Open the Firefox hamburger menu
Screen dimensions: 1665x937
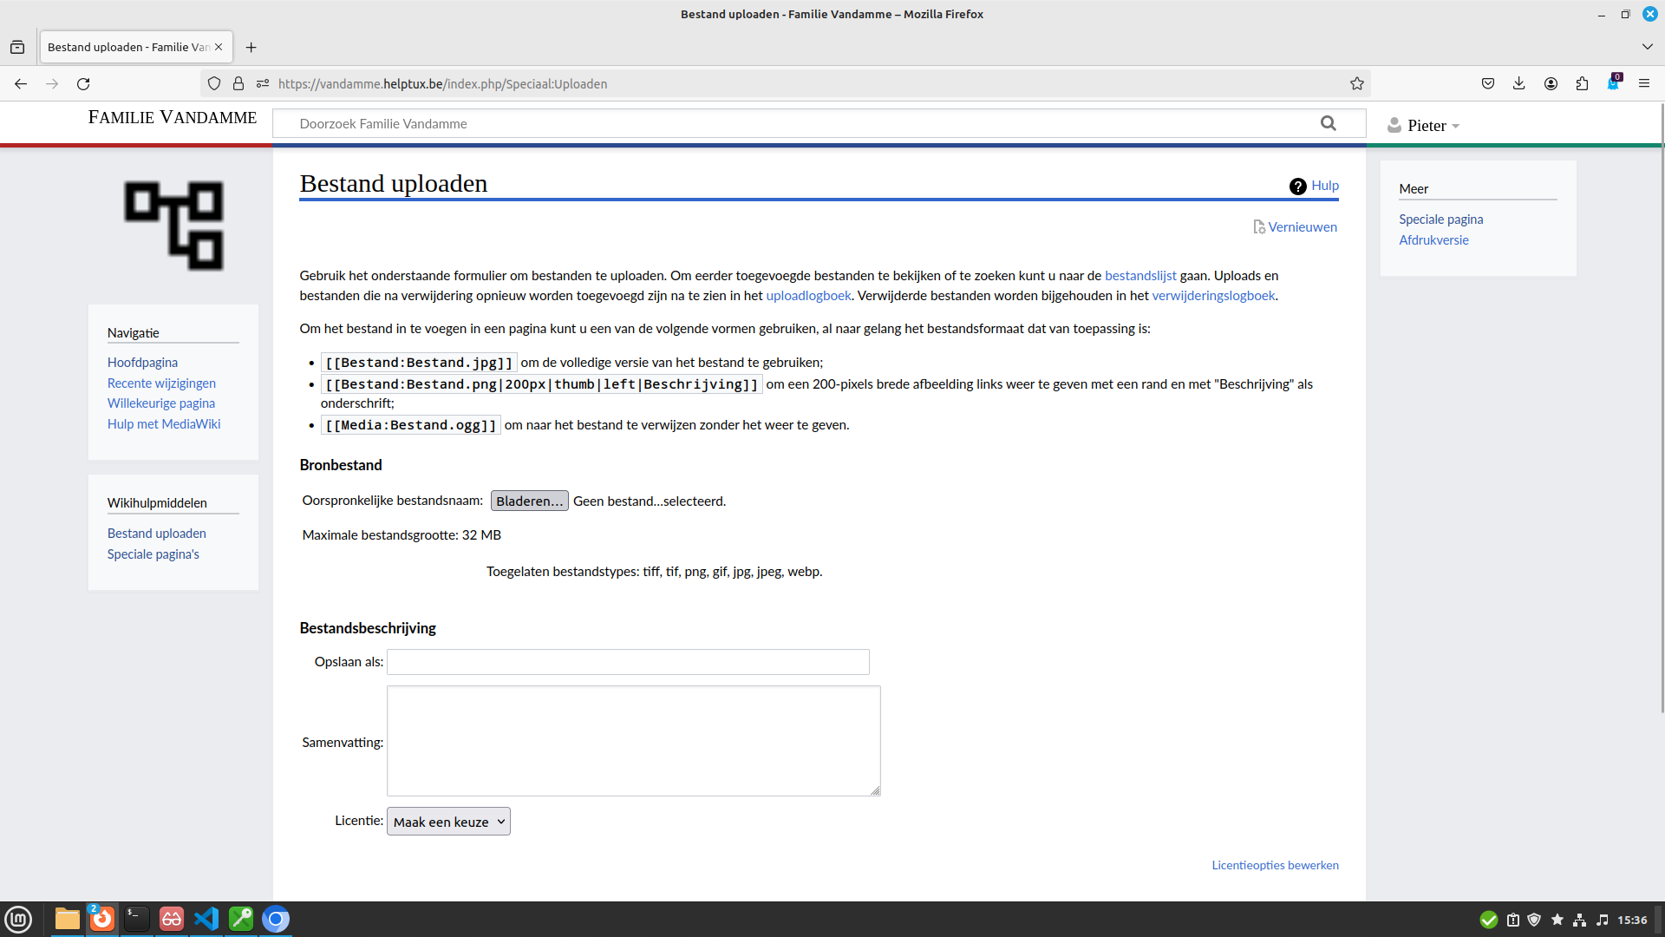[1644, 83]
